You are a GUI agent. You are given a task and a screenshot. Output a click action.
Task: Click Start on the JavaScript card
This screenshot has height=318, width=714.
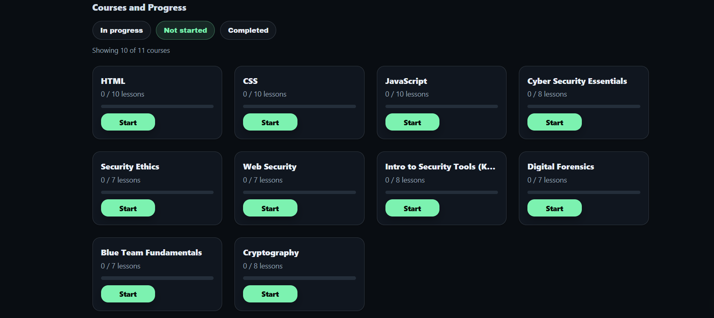[x=412, y=122]
